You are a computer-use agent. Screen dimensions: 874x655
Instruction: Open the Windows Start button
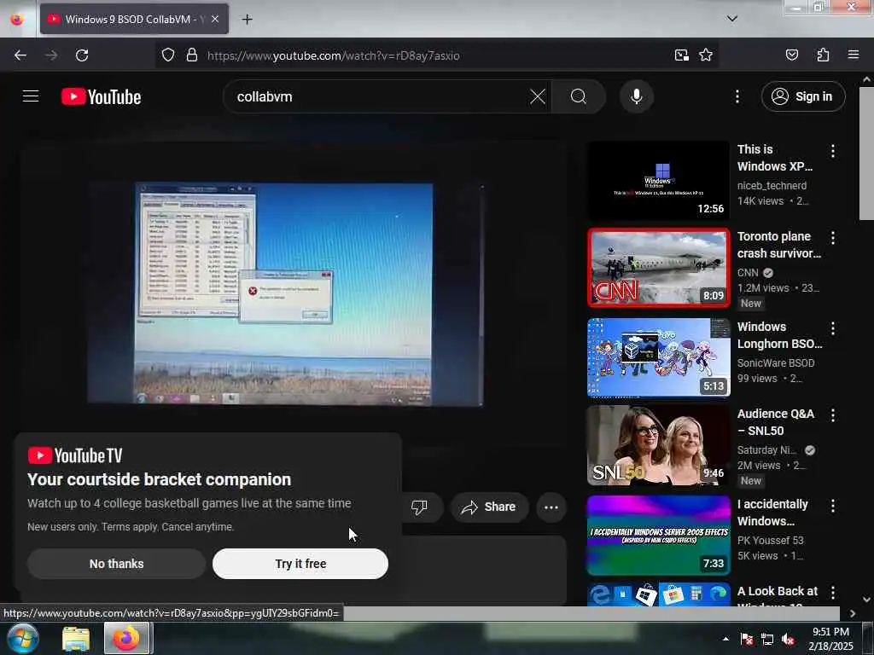(23, 638)
